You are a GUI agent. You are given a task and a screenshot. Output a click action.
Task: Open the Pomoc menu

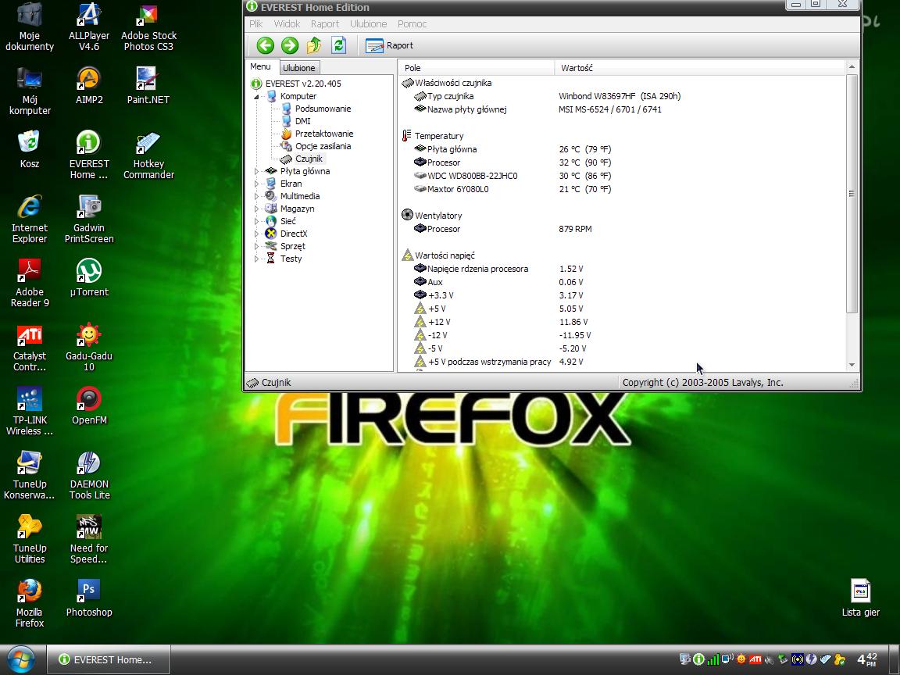[x=412, y=23]
